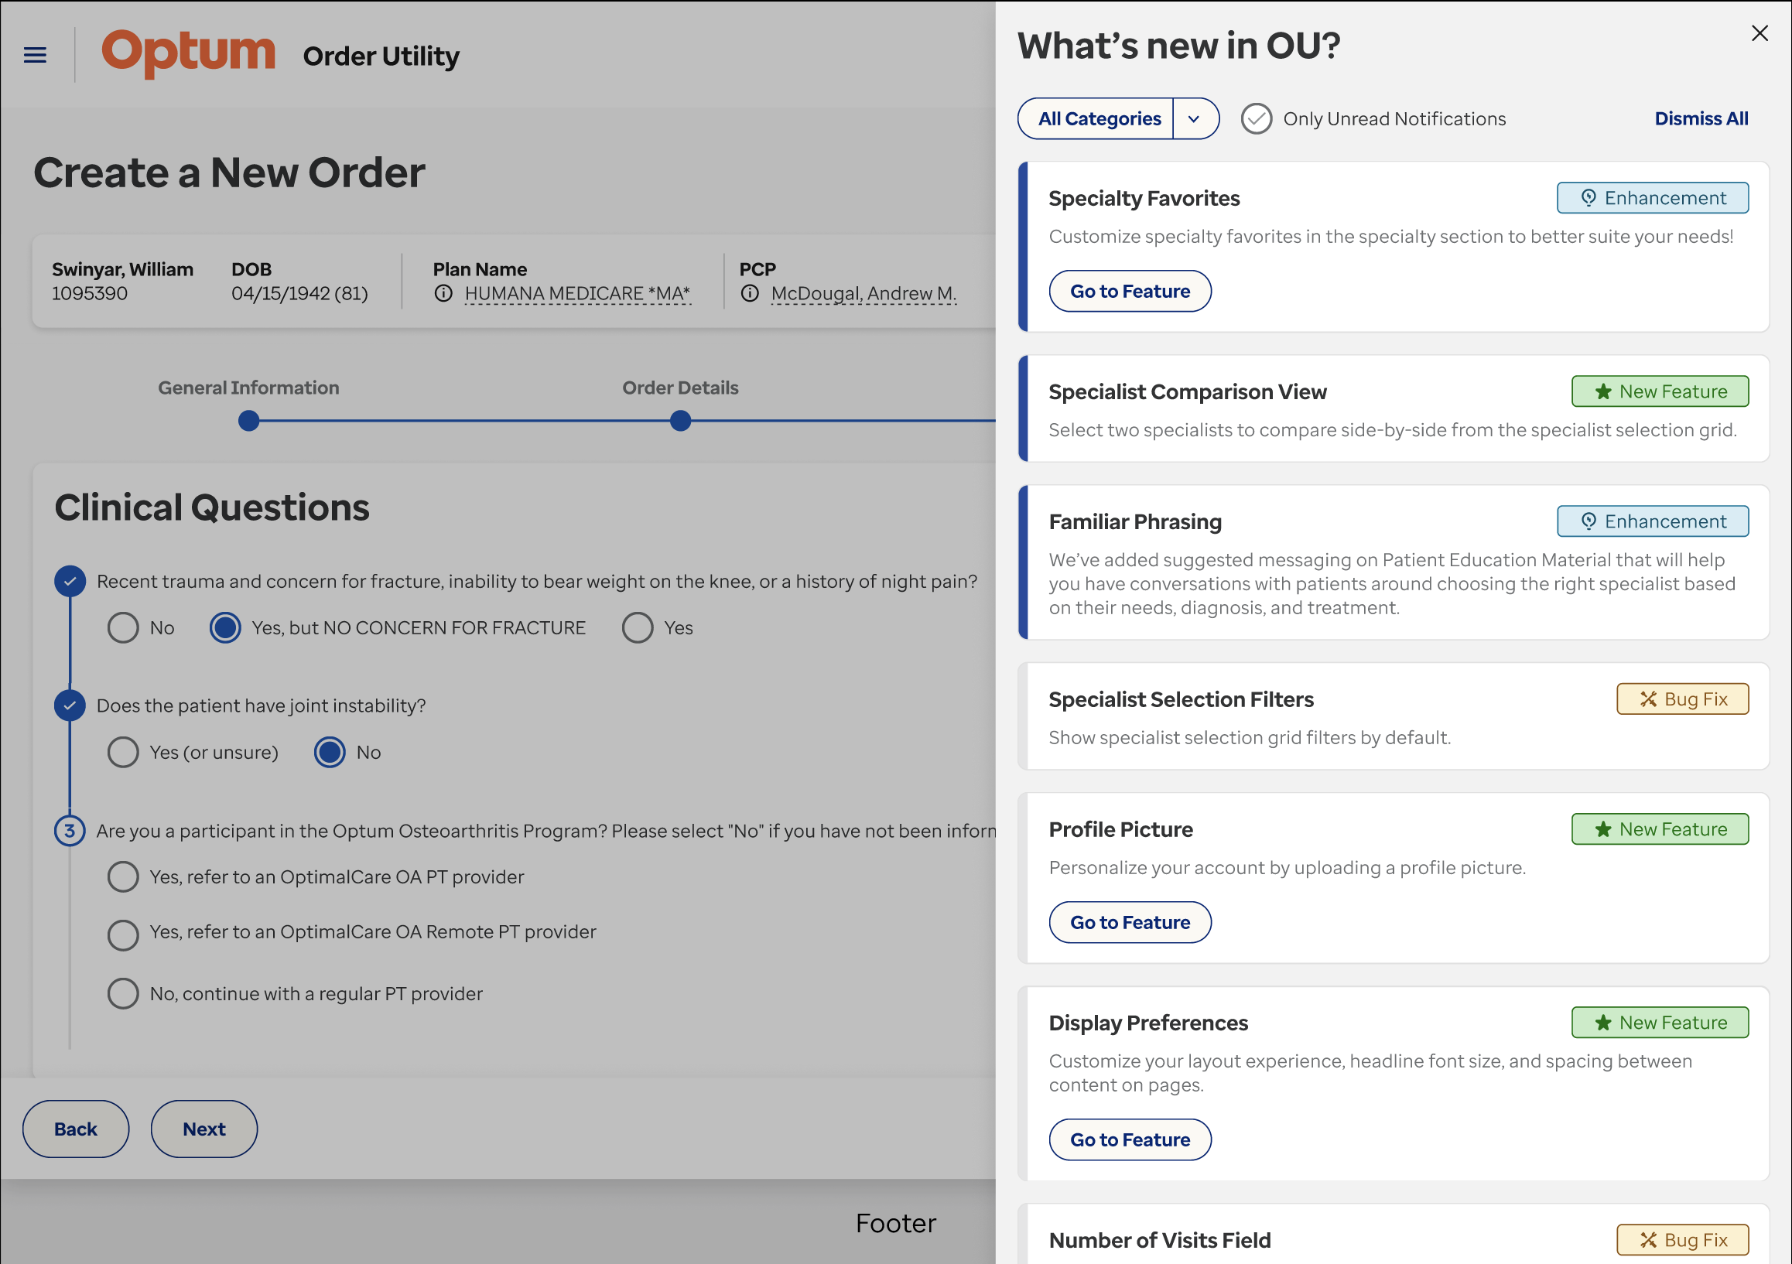The image size is (1792, 1264).
Task: Choose No, continue with regular PT provider
Action: click(123, 993)
